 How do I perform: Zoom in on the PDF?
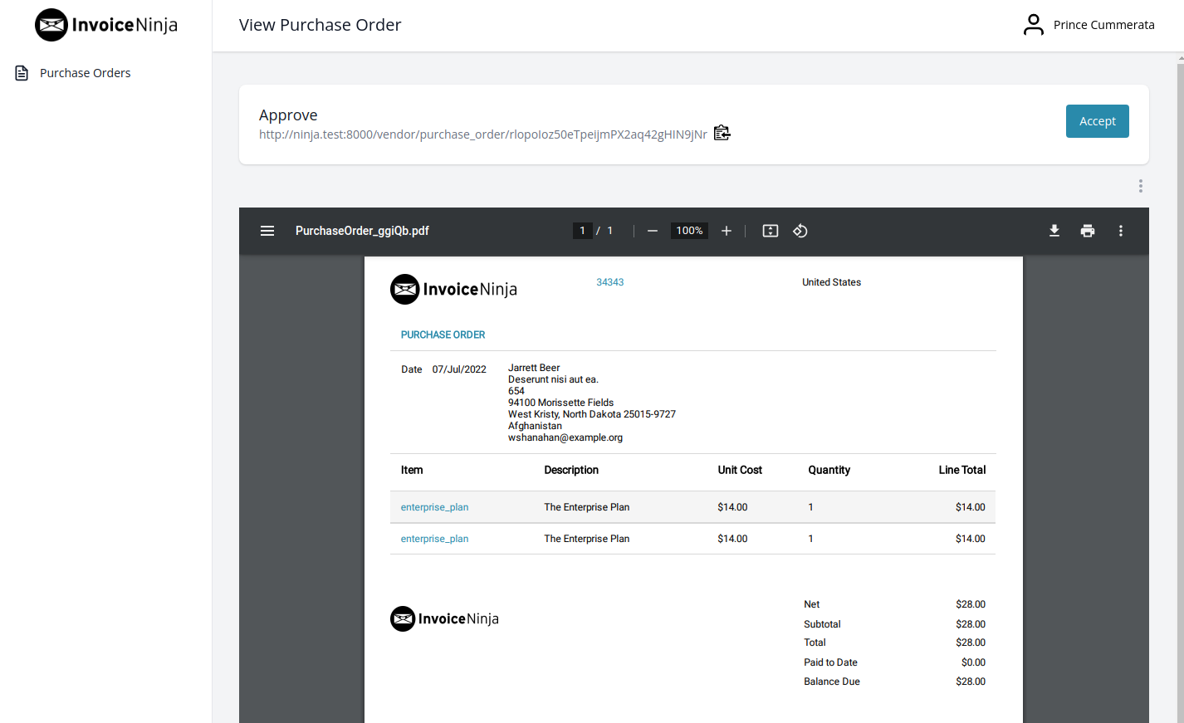(x=727, y=231)
